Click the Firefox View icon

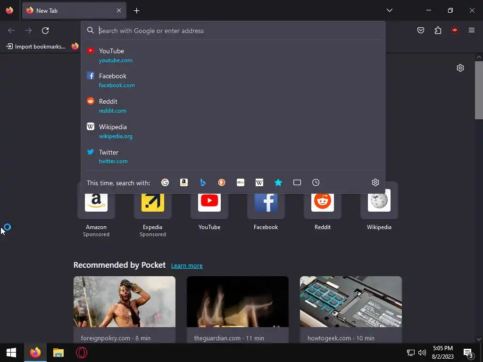pos(9,10)
